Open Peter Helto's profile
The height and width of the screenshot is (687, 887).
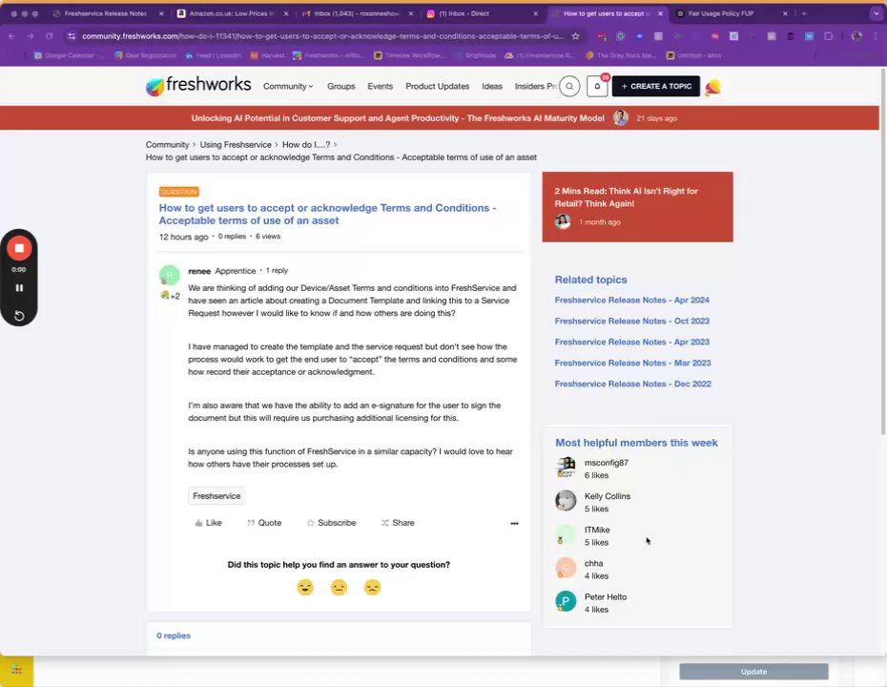606,597
